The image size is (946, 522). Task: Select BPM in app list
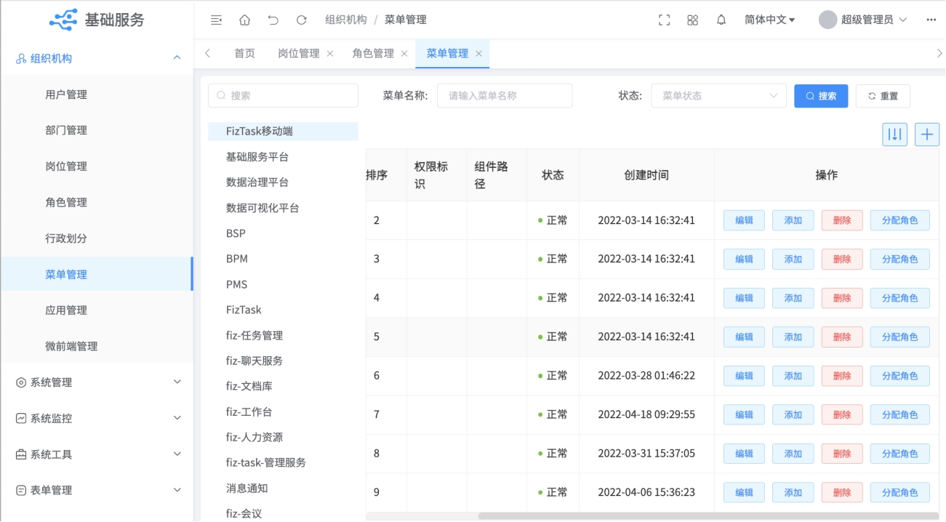pos(237,259)
